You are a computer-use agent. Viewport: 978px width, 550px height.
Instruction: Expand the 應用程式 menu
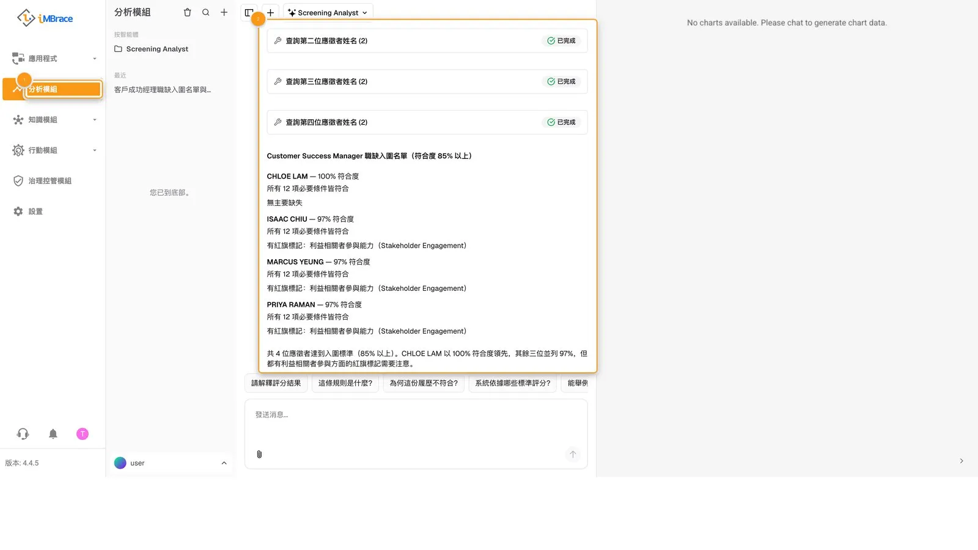point(54,59)
